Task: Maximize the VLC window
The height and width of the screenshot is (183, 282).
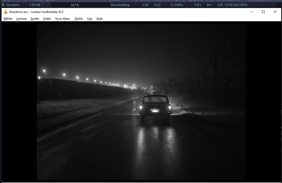Action: point(263,12)
